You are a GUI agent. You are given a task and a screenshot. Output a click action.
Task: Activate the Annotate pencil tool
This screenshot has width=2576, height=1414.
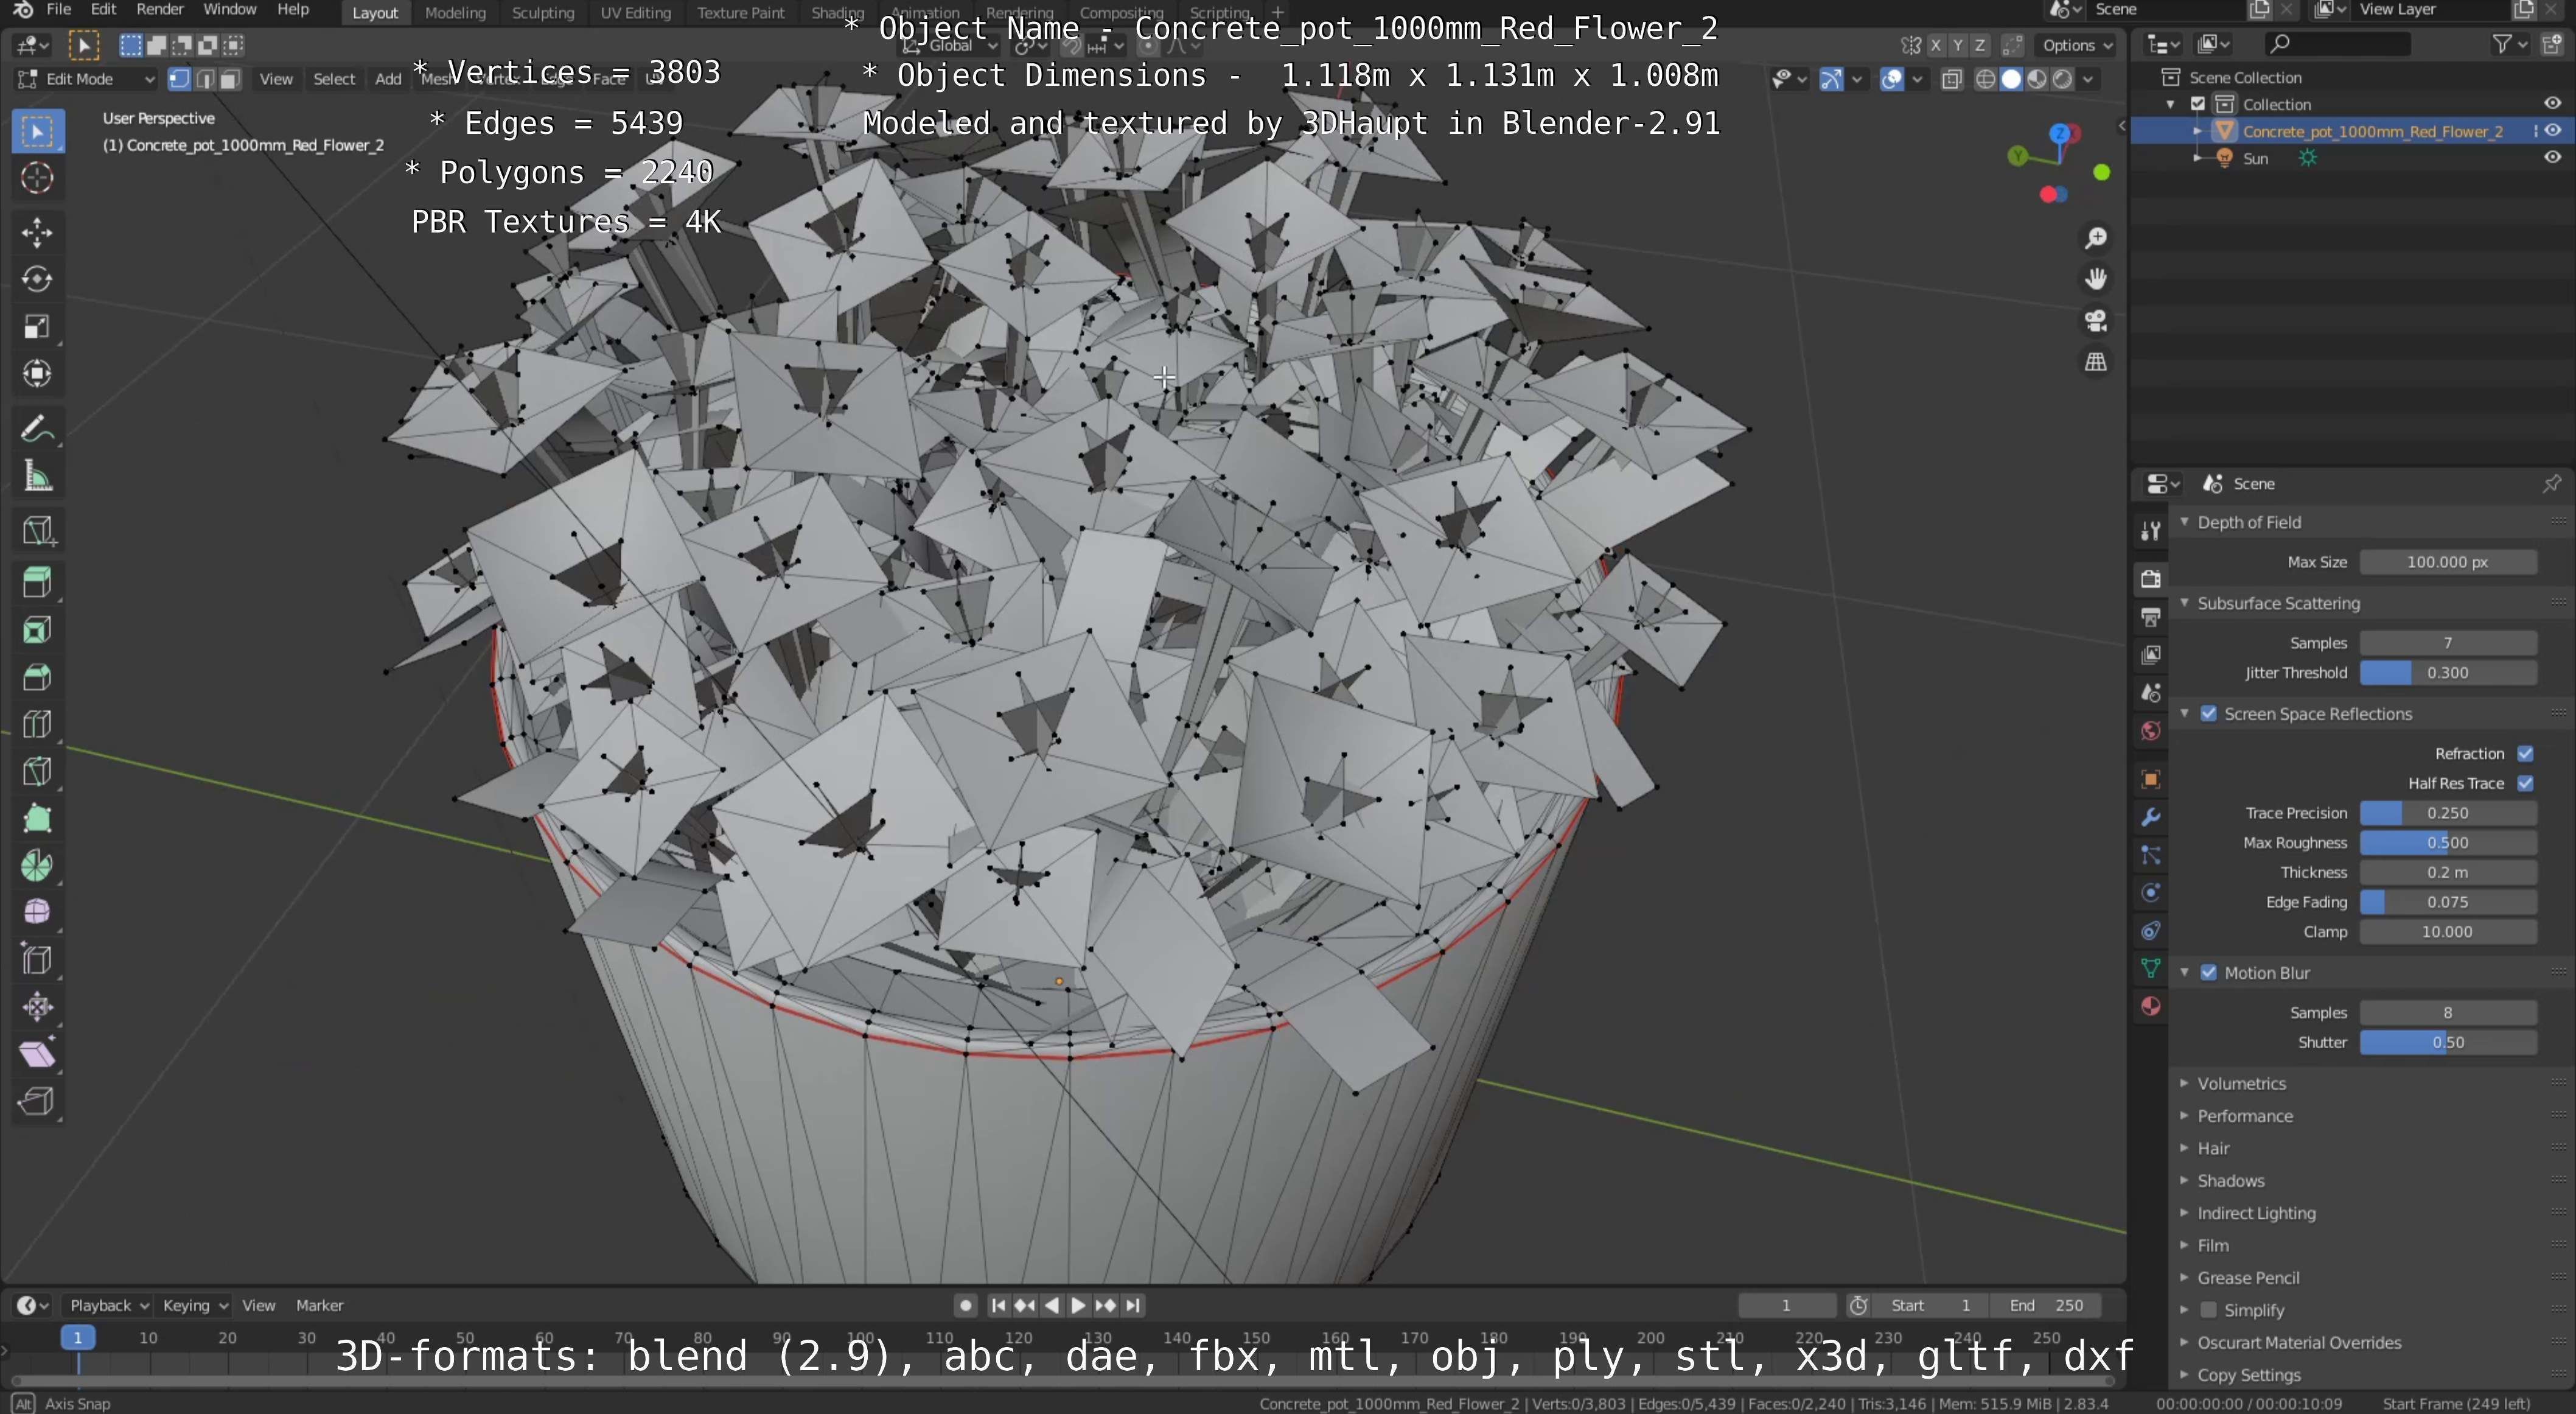point(37,430)
